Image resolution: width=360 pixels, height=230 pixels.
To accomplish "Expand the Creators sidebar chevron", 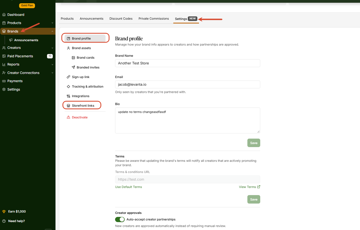I will point(52,48).
